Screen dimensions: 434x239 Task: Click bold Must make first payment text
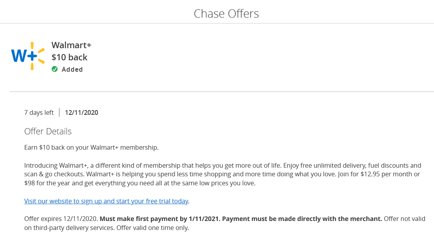[x=160, y=219]
